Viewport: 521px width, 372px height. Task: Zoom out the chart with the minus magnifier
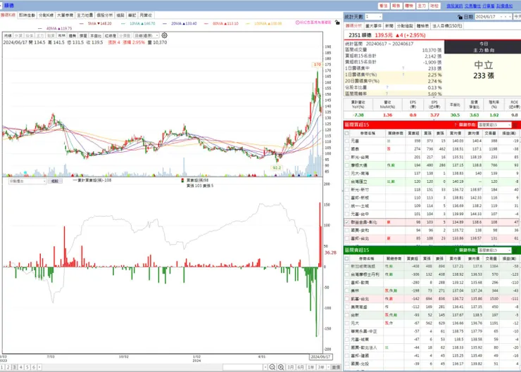click(272, 367)
